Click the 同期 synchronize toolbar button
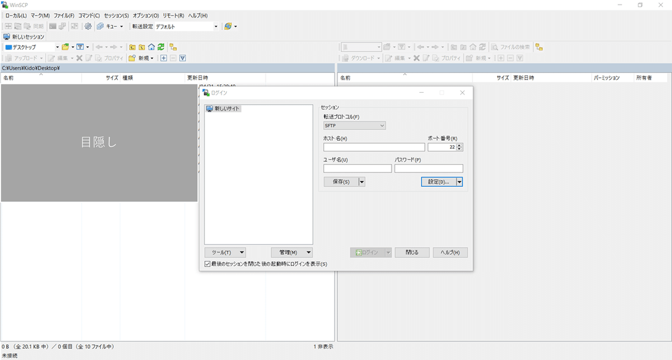Viewport: 672px width, 360px height. (34, 26)
